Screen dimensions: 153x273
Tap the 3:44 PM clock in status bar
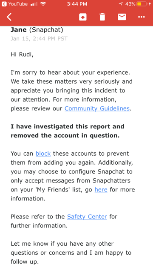77,4
